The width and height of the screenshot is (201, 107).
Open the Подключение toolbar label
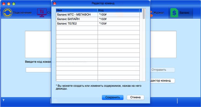pyautogui.click(x=22, y=13)
